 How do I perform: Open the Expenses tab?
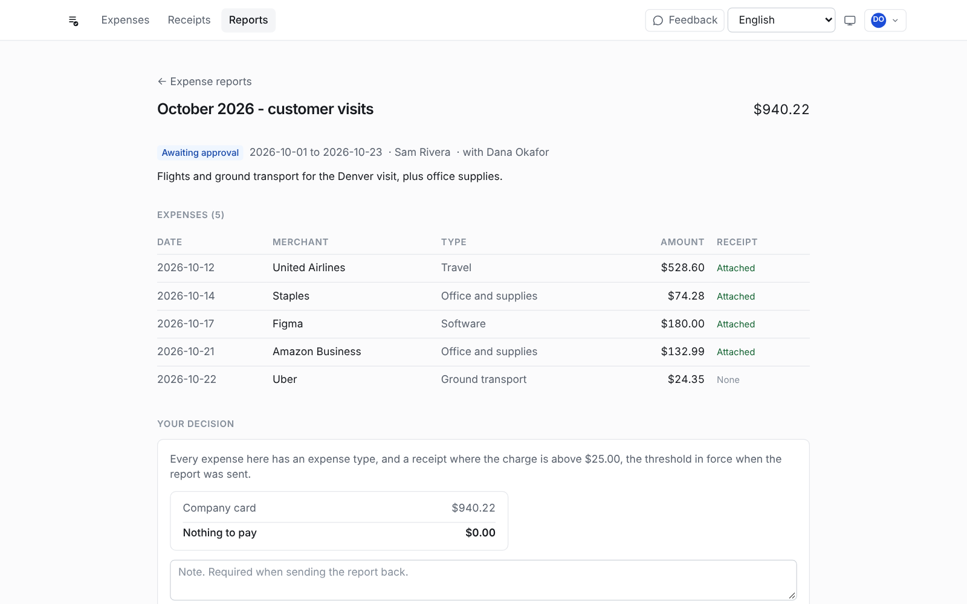coord(125,20)
